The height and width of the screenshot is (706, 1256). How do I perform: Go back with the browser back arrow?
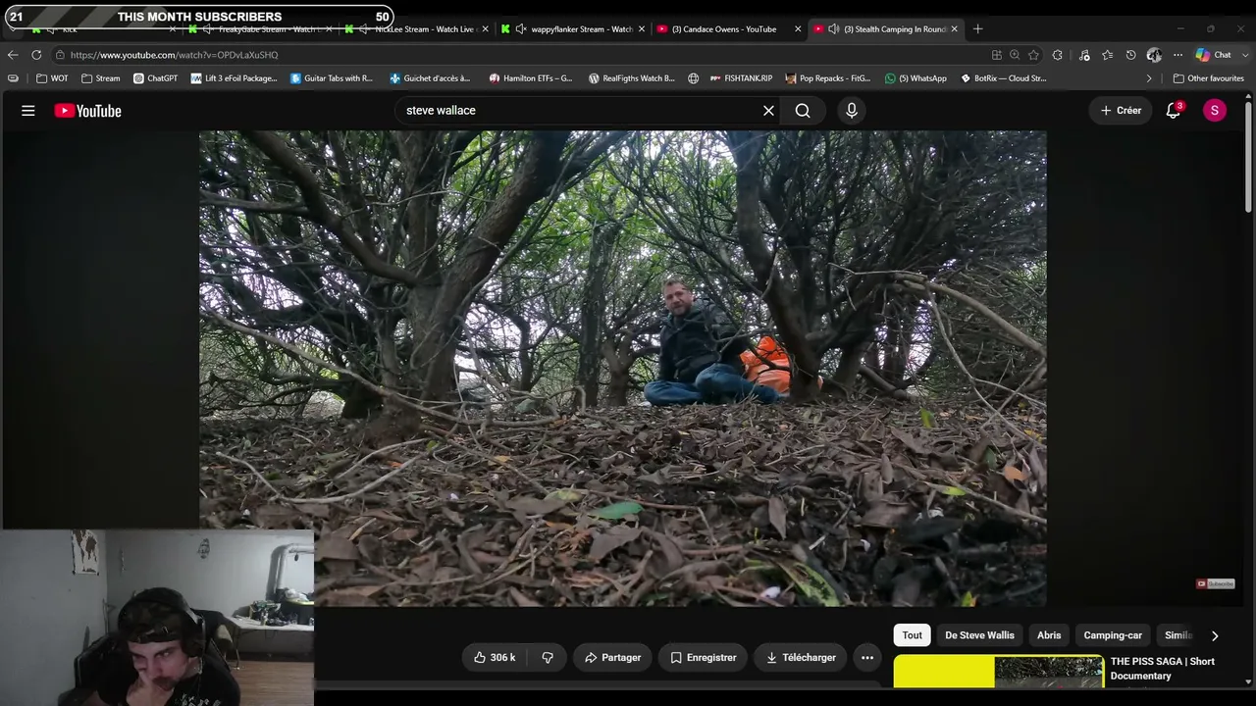click(x=13, y=55)
